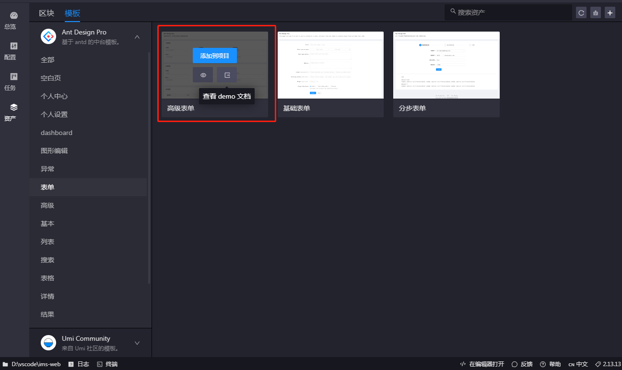Open the 配置 settings sidebar icon
Image resolution: width=622 pixels, height=370 pixels.
pos(13,46)
